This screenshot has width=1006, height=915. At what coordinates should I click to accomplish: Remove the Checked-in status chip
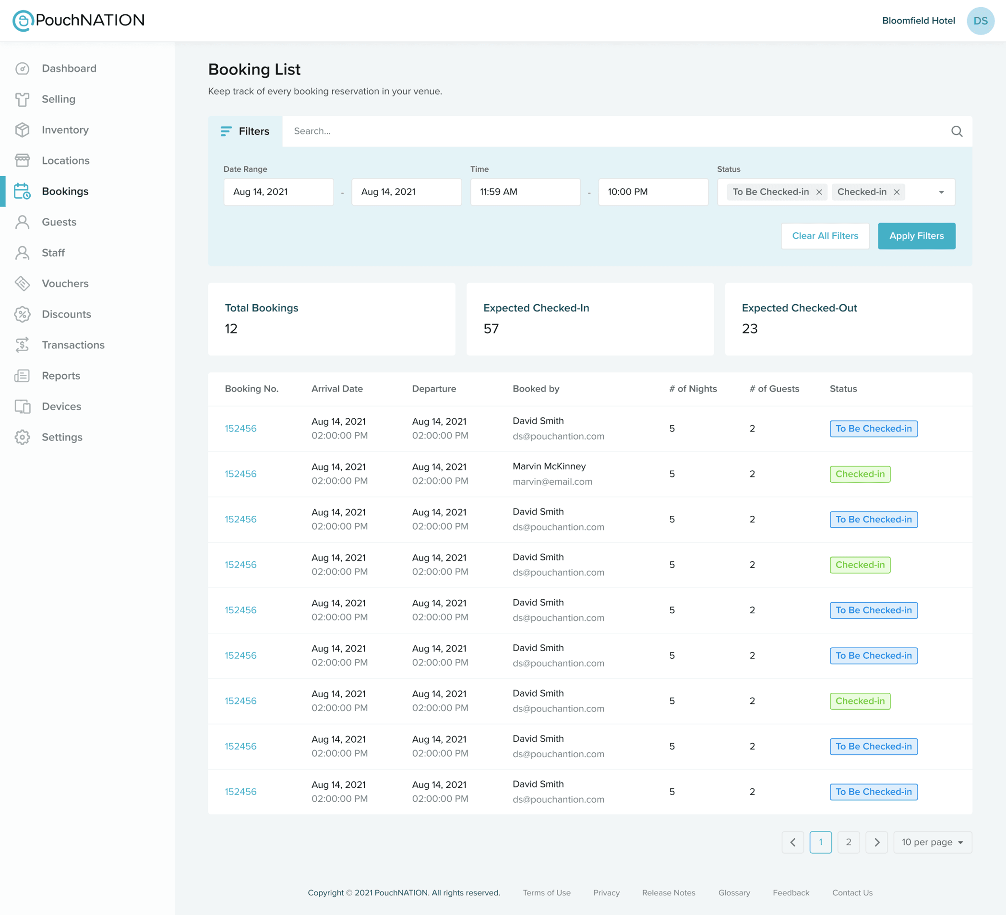[897, 191]
